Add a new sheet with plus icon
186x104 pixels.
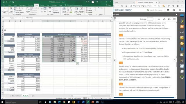coord(33,96)
